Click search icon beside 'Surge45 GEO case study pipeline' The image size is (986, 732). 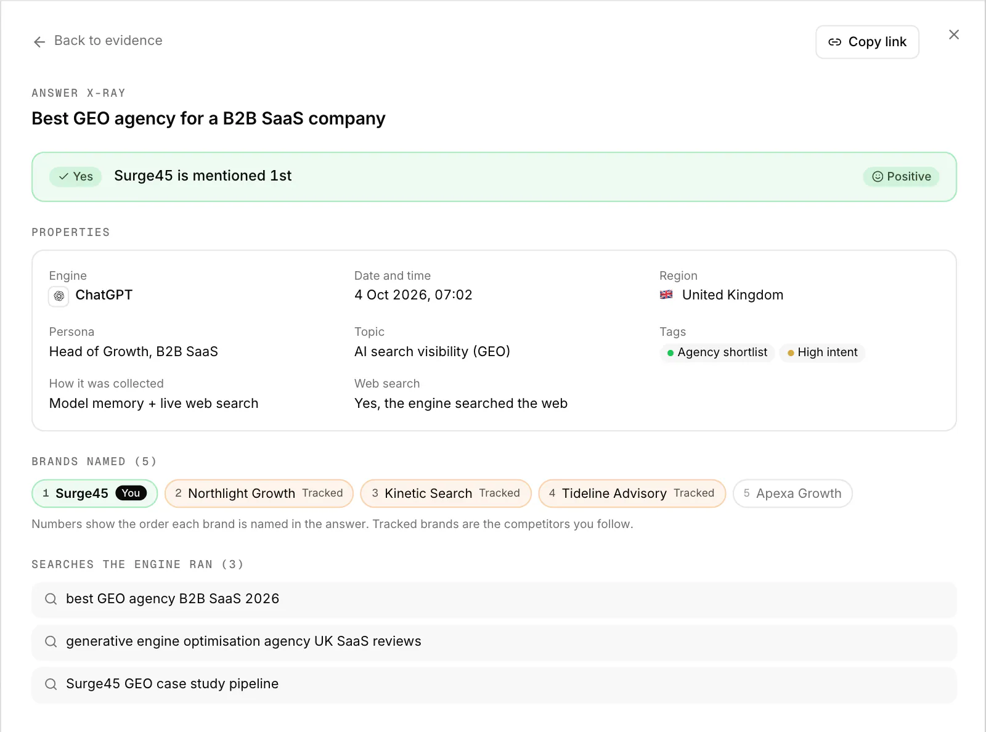(51, 684)
